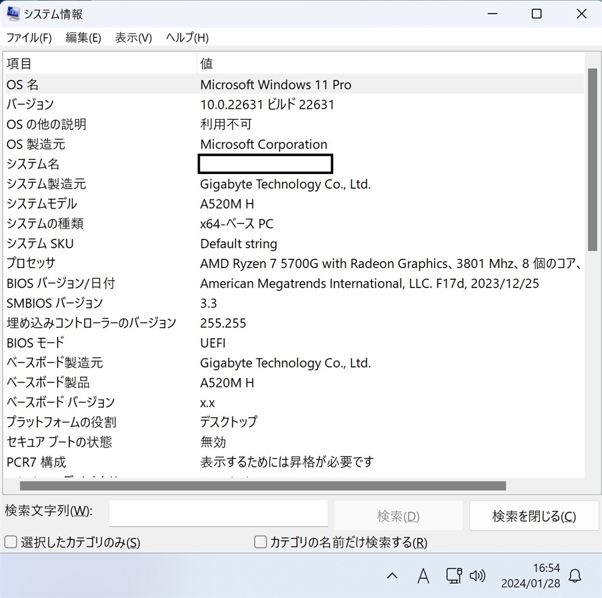
Task: Open the volume speaker tray icon
Action: (477, 576)
